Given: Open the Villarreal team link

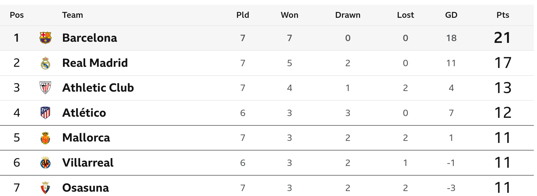Looking at the screenshot, I should [x=88, y=163].
